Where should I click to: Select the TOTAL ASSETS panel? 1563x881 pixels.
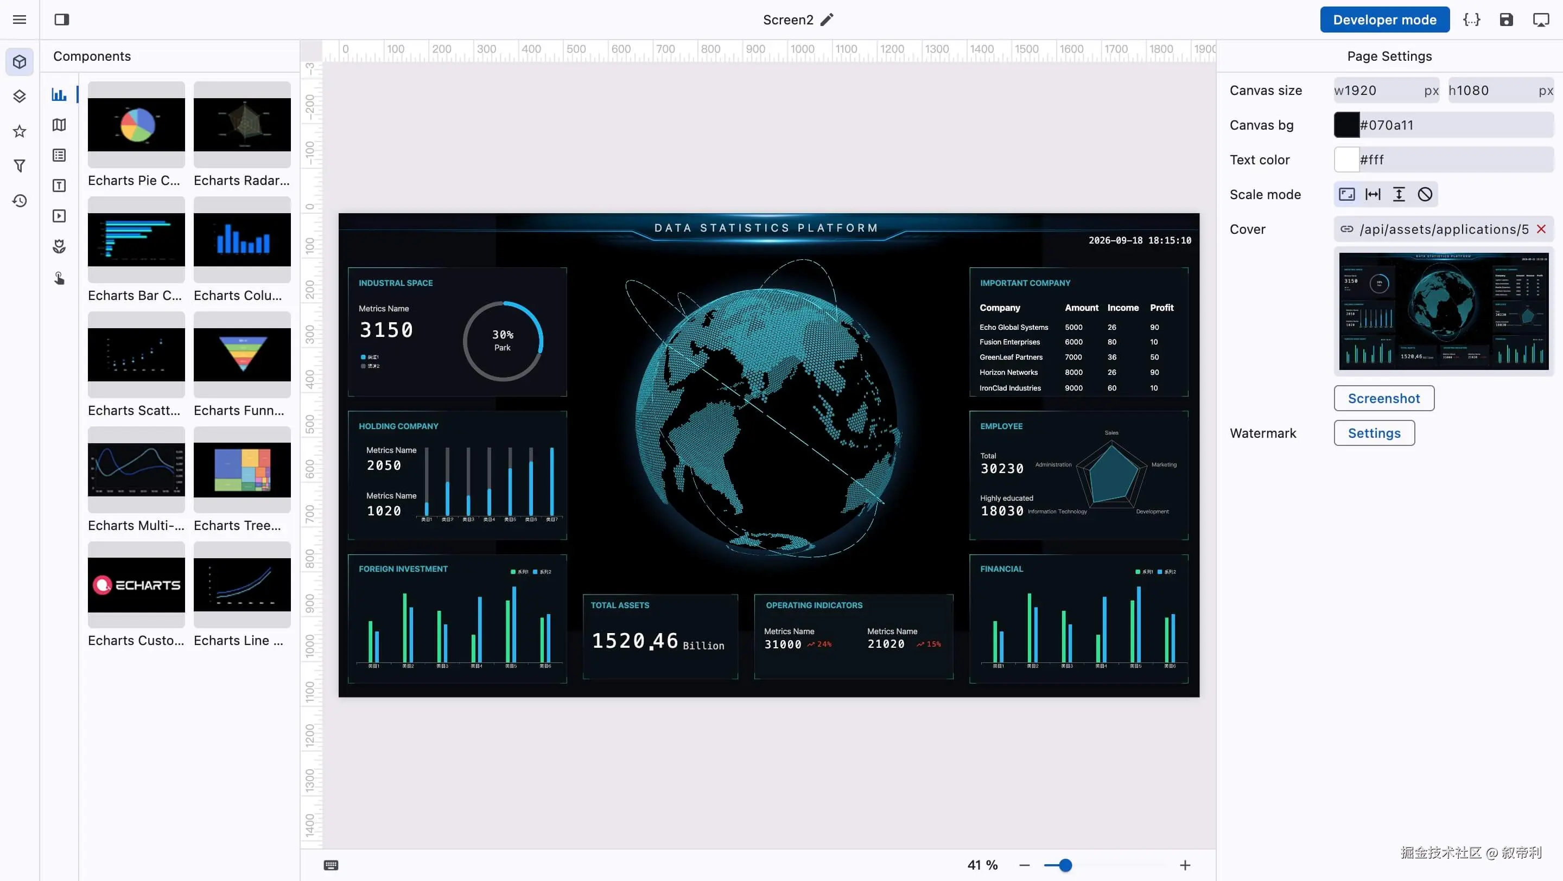click(660, 637)
